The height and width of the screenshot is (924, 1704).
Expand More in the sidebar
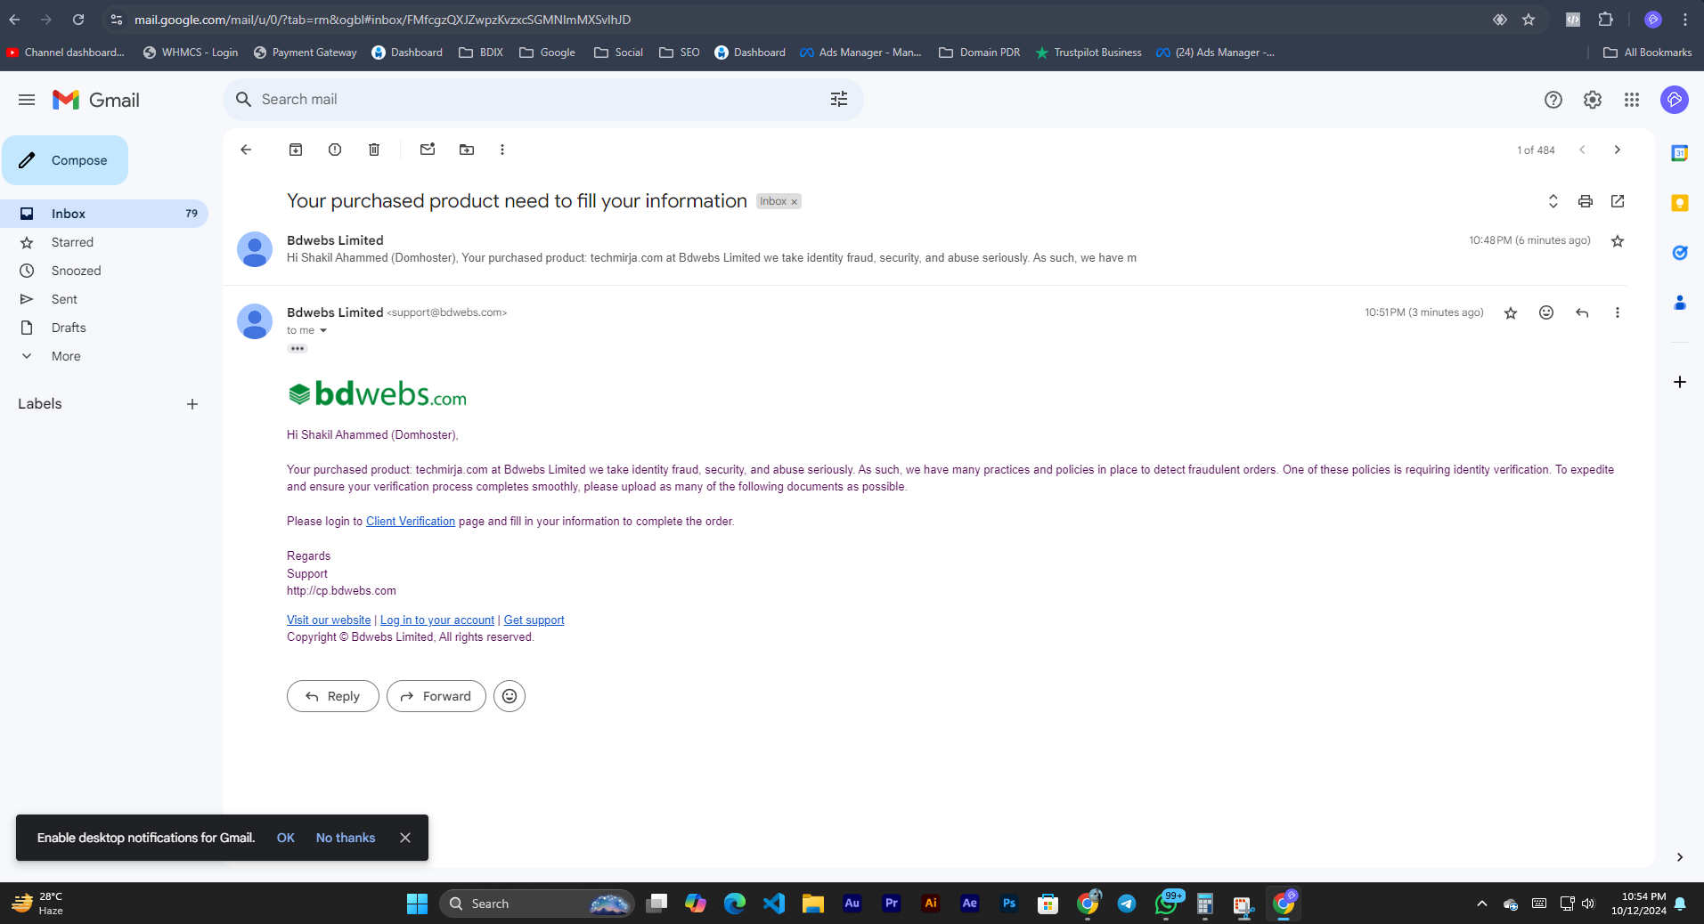104,356
